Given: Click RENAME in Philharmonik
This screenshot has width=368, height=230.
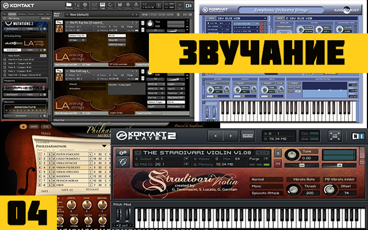Looking at the screenshot, I should tap(92, 189).
